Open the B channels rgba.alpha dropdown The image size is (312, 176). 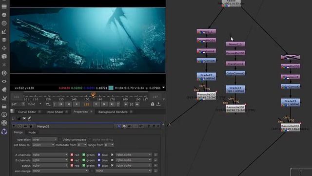coord(134,160)
